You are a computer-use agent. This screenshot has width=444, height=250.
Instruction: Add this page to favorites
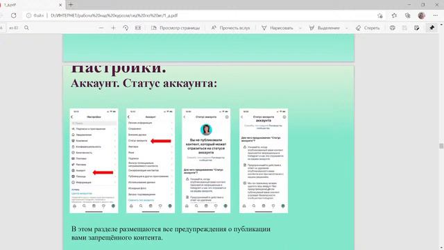[x=380, y=15]
